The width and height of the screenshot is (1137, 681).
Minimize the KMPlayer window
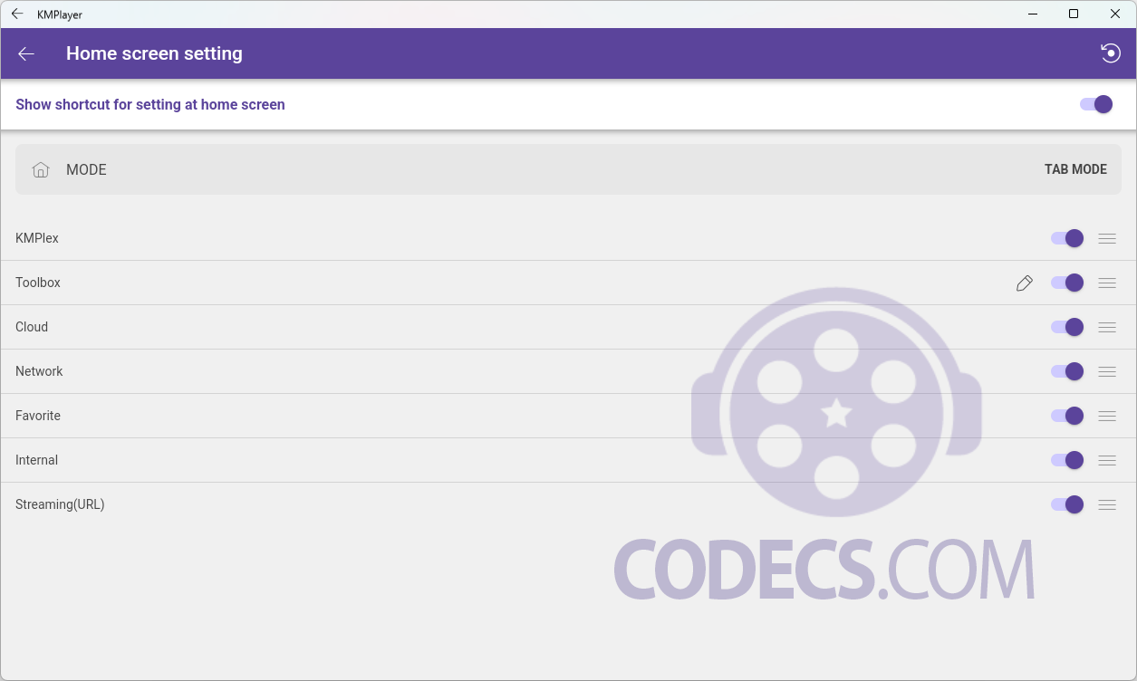(x=1032, y=14)
